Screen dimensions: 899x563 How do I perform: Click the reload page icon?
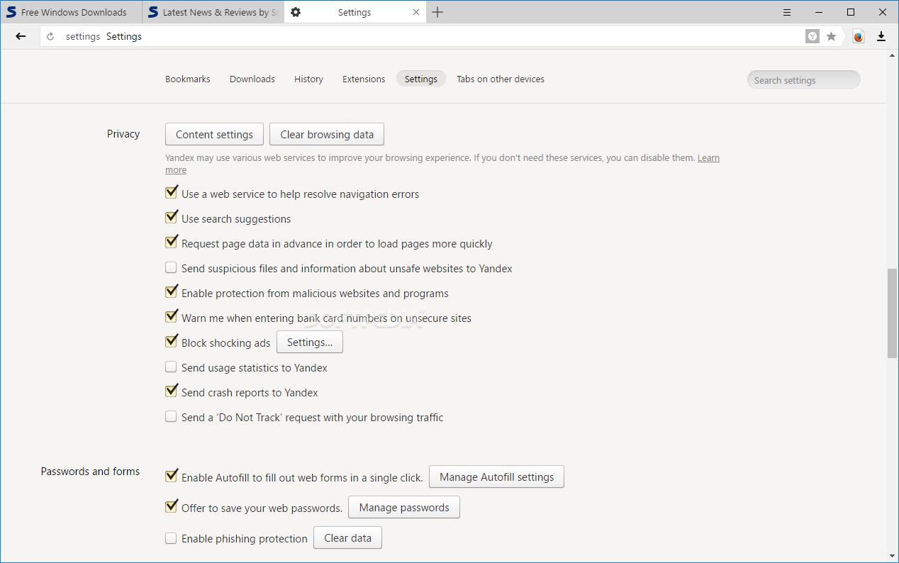(x=50, y=37)
